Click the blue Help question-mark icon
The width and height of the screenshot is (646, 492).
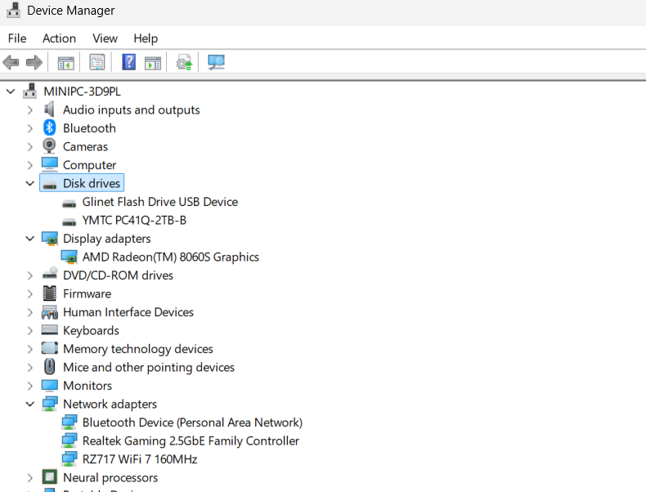coord(129,62)
